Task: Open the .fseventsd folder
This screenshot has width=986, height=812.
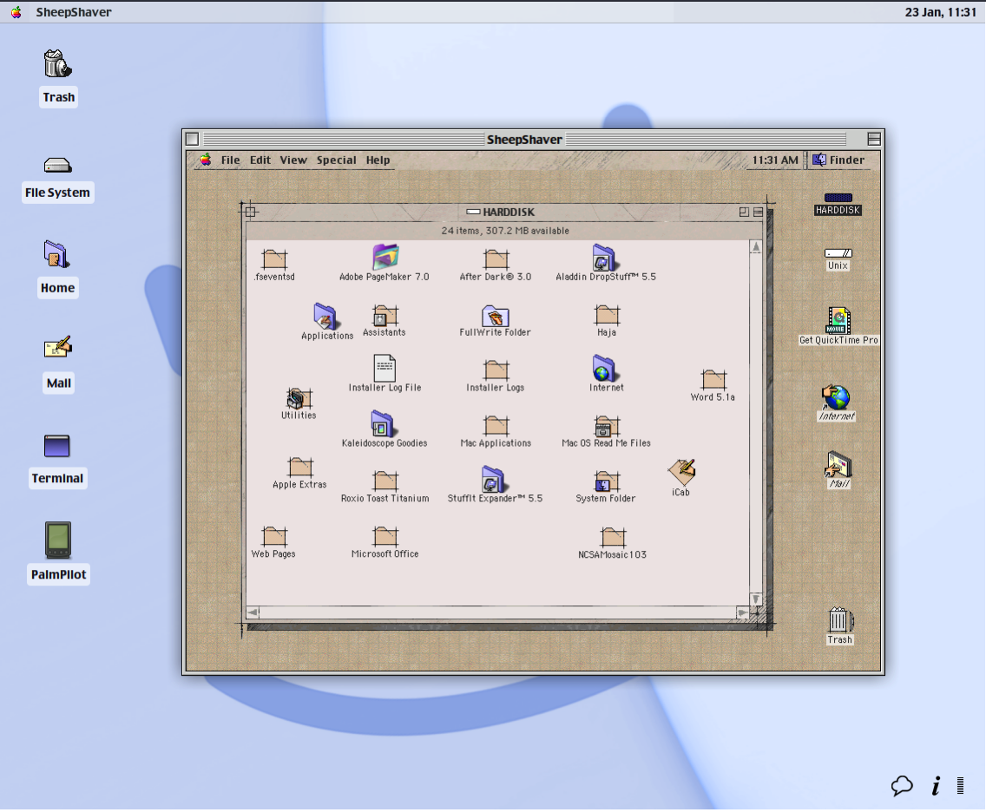Action: point(274,259)
